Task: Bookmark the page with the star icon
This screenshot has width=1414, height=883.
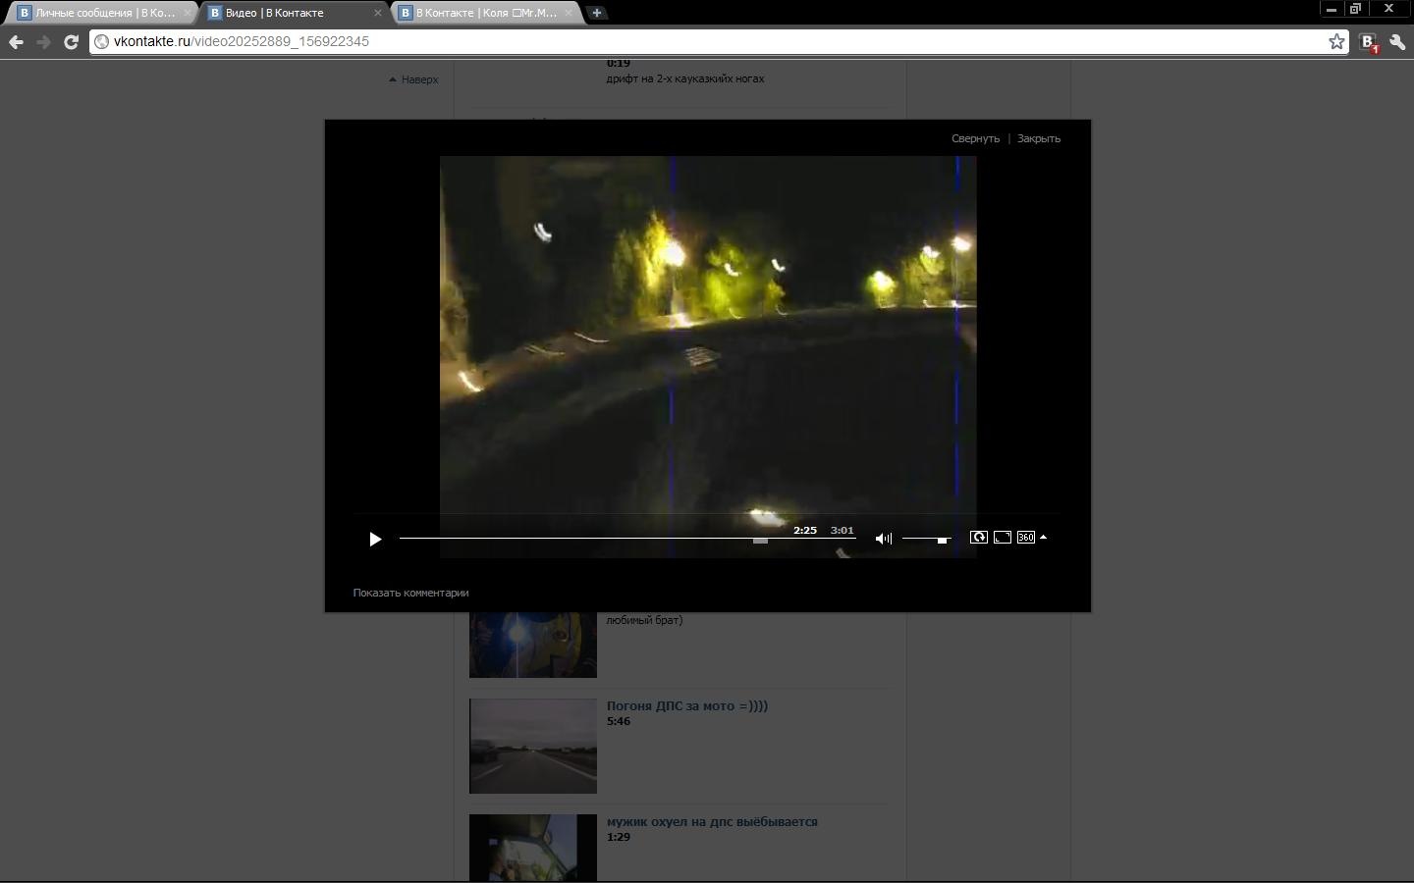Action: [1336, 41]
